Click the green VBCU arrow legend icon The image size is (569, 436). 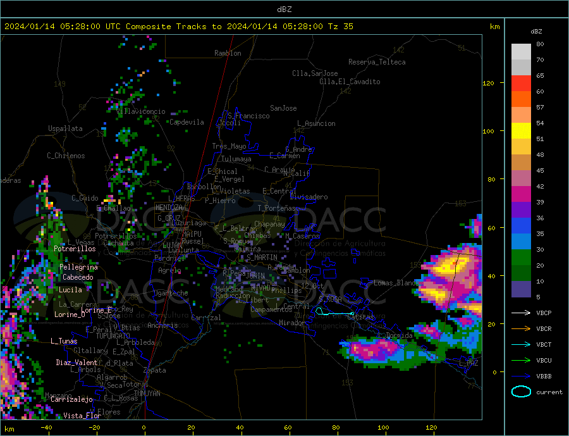click(521, 361)
